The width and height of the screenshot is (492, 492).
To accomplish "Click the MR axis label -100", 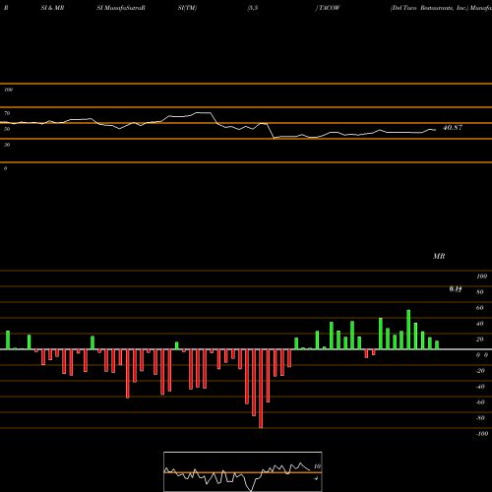I will (x=482, y=434).
